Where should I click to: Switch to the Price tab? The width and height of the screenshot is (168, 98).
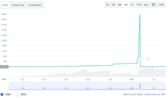(5, 5)
